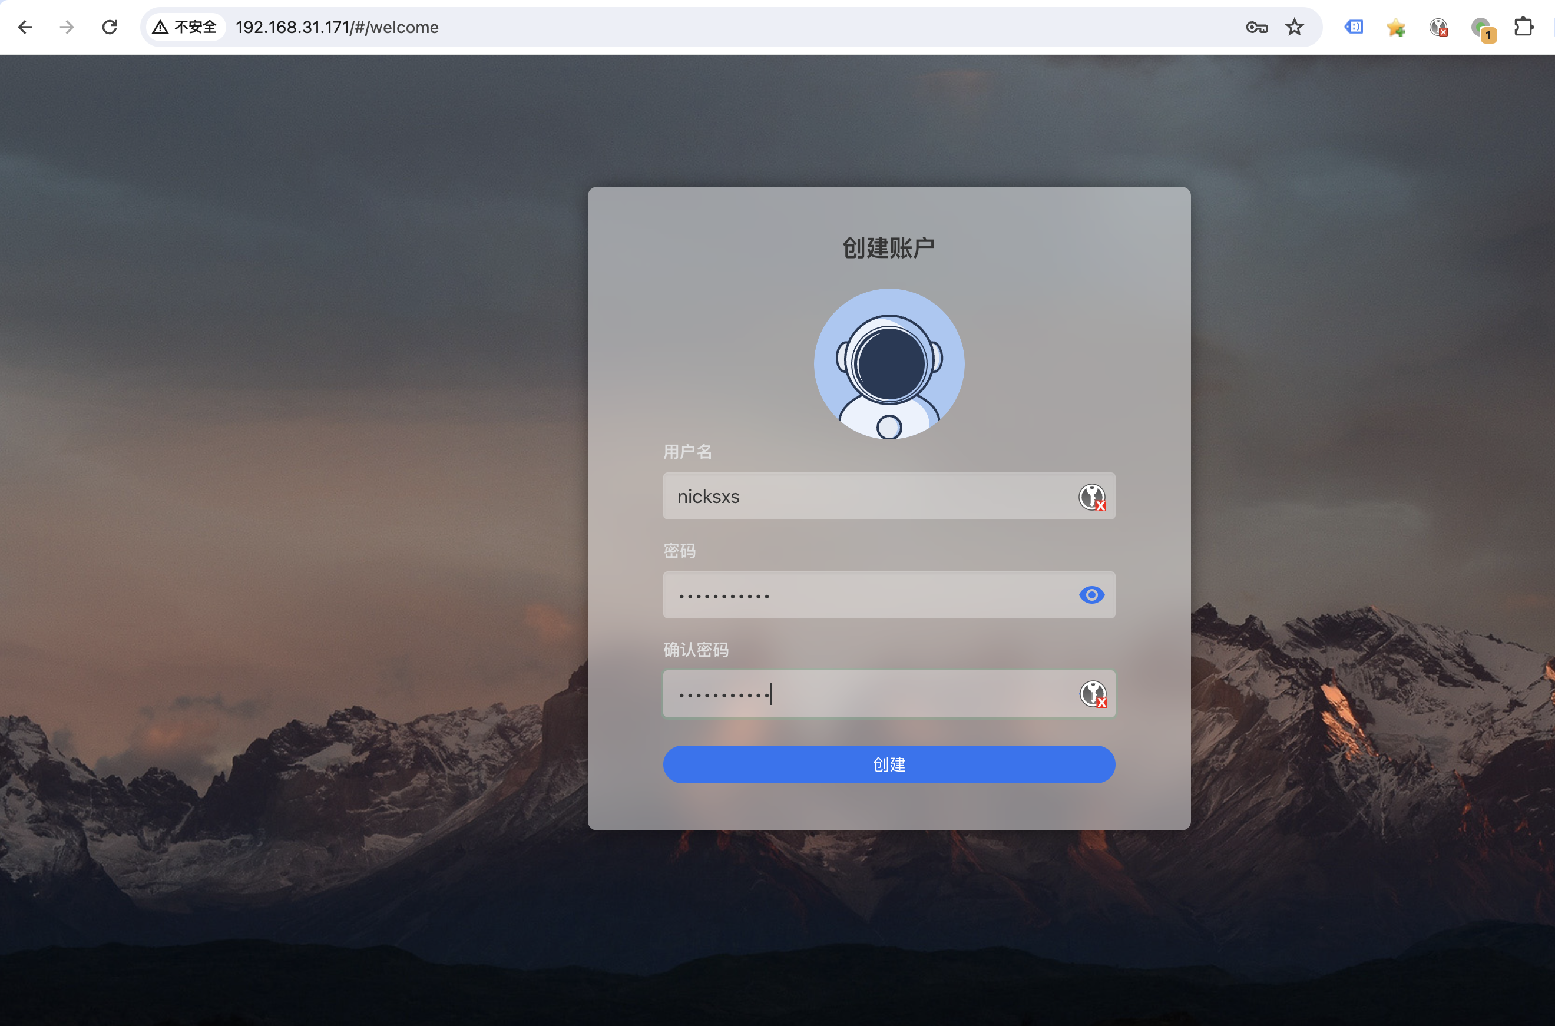Image resolution: width=1555 pixels, height=1026 pixels.
Task: Click the 用户名 field containing nicksxs
Action: tap(863, 496)
